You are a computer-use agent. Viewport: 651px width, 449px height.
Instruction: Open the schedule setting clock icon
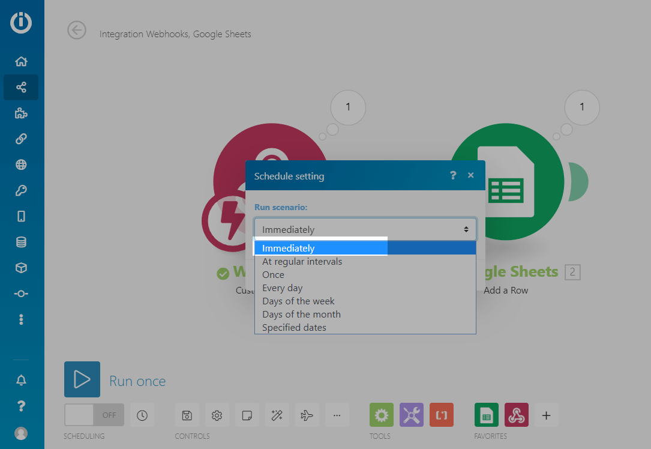(142, 415)
